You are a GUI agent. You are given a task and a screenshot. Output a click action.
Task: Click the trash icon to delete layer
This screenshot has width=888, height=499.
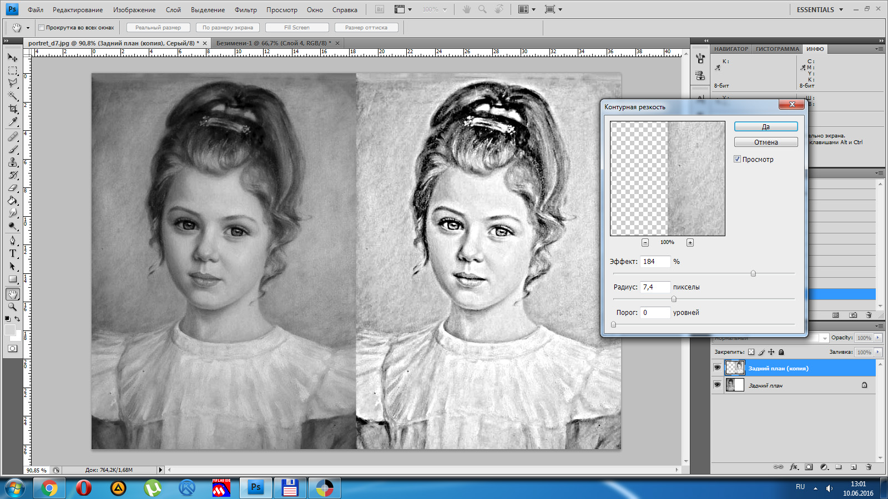click(869, 467)
